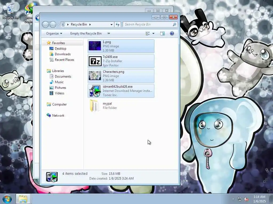Click the Recycle Bin desktop icon
Image resolution: width=273 pixels, height=204 pixels.
tap(10, 11)
